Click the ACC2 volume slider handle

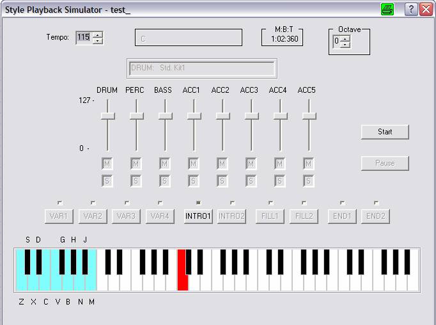tap(222, 116)
